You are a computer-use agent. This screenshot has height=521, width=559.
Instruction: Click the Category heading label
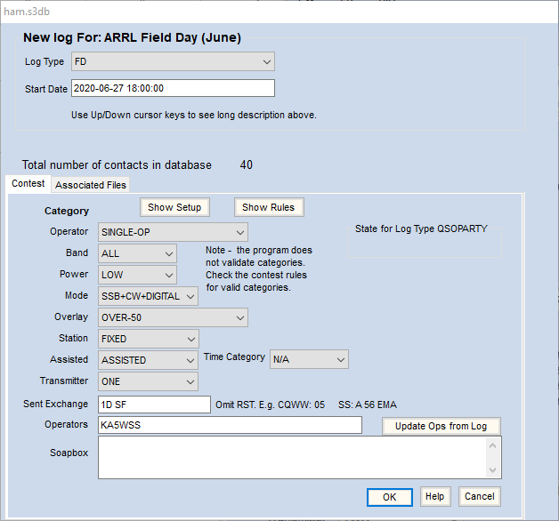[x=67, y=211]
